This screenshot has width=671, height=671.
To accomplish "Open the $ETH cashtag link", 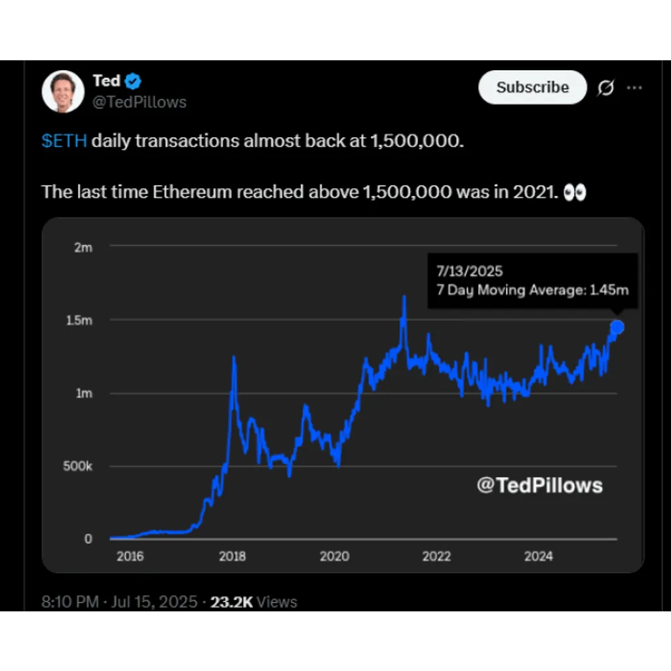I will pyautogui.click(x=64, y=141).
